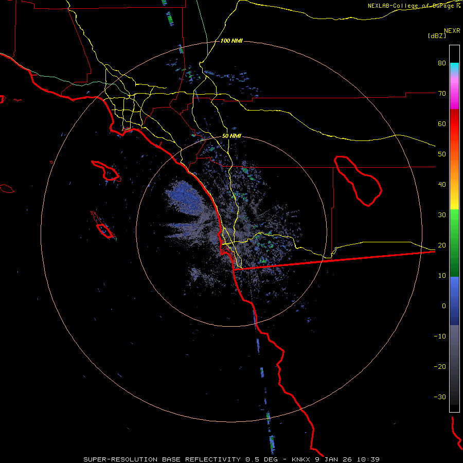Select the -20 dBZ scale value

(440, 367)
